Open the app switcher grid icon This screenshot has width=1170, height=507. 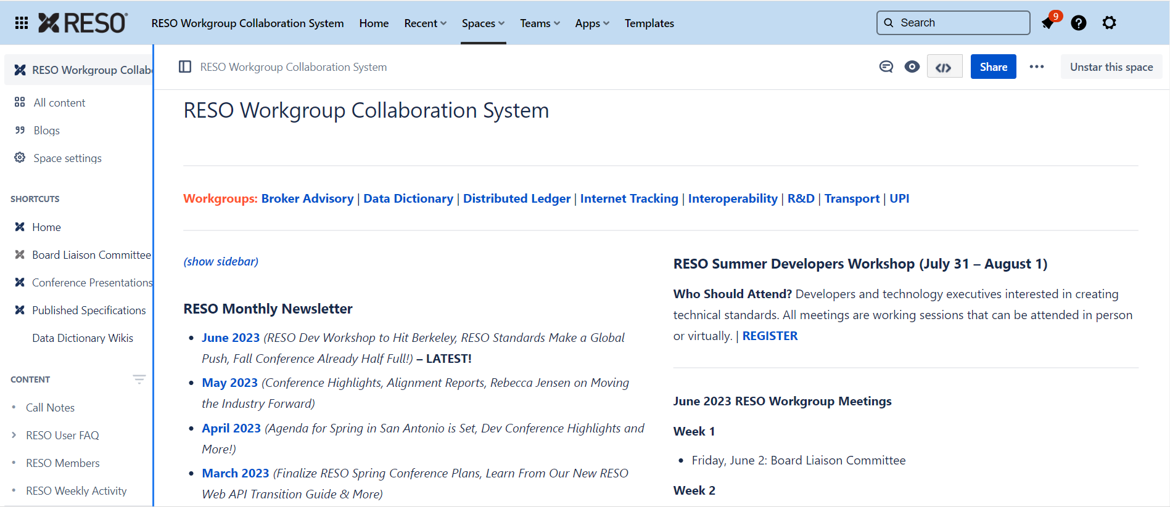22,23
